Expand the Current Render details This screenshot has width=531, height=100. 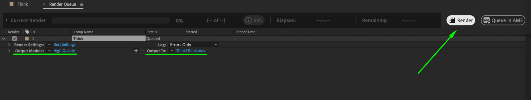pos(7,20)
